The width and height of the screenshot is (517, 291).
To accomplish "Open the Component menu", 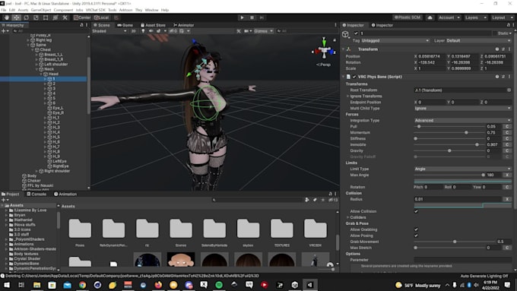I will tap(63, 10).
